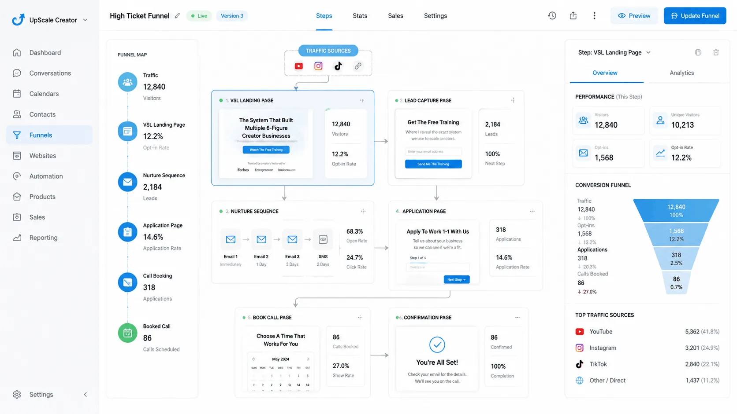
Task: Duplicate step with copy icon
Action: [698, 52]
